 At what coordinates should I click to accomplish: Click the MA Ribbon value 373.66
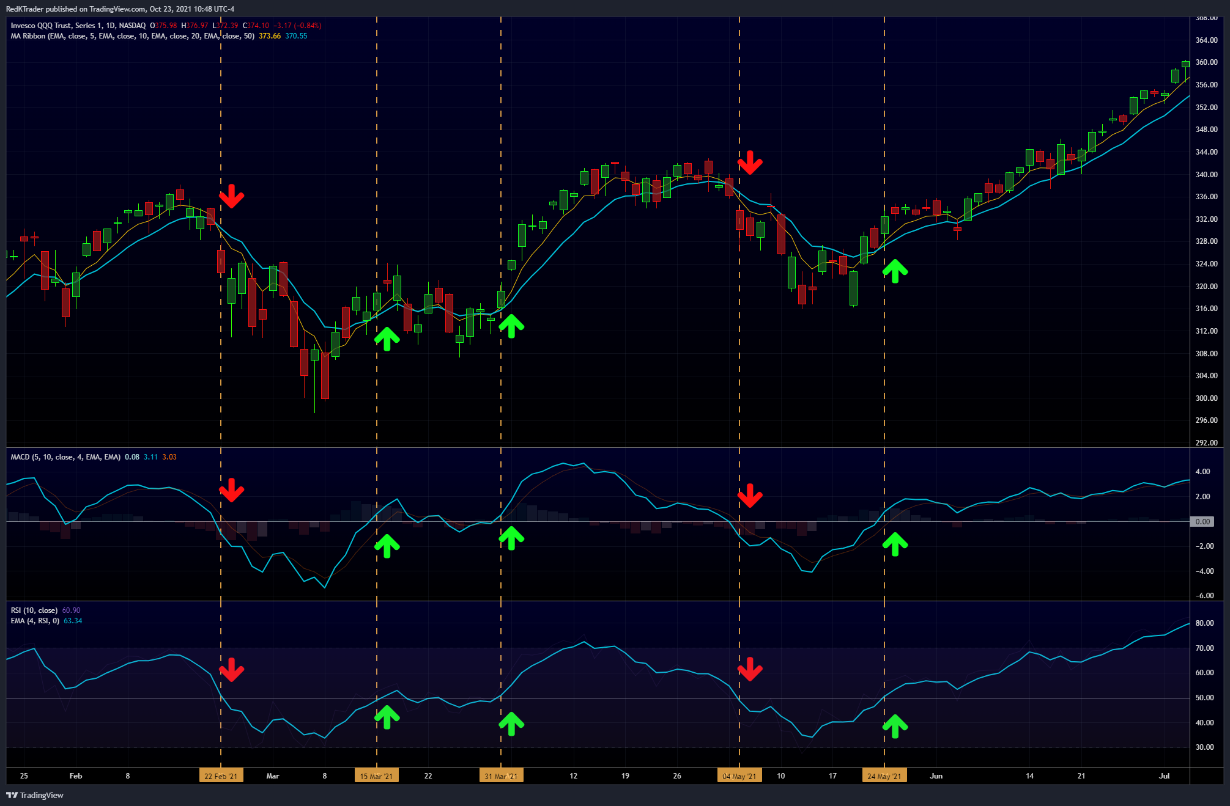pyautogui.click(x=270, y=36)
